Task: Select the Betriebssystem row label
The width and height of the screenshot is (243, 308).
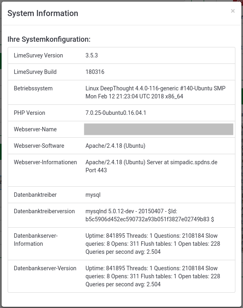Action: pyautogui.click(x=33, y=88)
